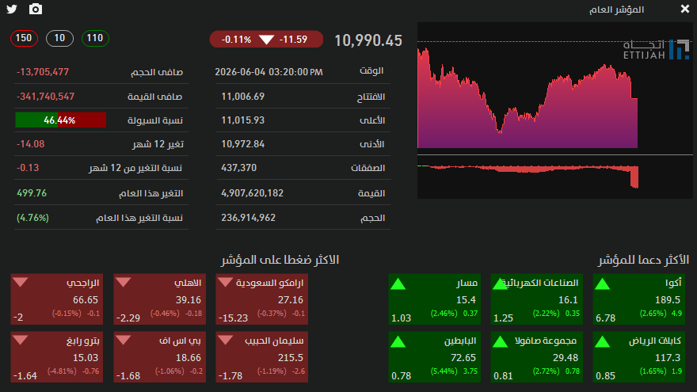Click the yearly change value 499.76

32,193
